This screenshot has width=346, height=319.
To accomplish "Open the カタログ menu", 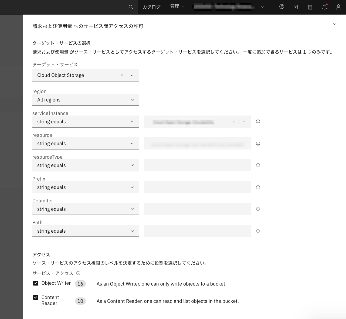I will coord(151,7).
